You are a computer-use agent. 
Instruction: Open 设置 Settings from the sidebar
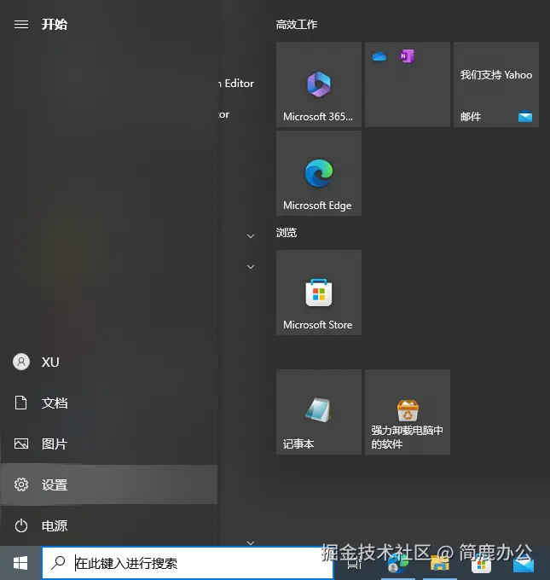(109, 484)
